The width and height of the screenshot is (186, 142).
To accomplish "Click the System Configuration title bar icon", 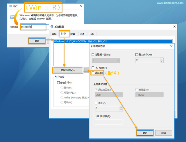I will 52,26.
